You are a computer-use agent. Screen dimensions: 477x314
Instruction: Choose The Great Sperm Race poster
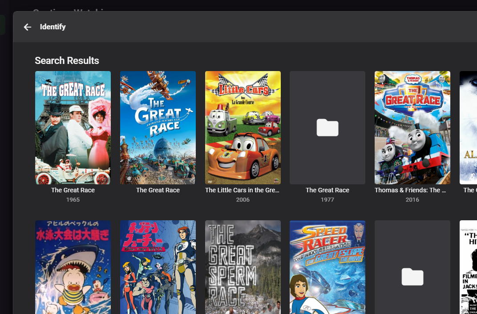(243, 267)
